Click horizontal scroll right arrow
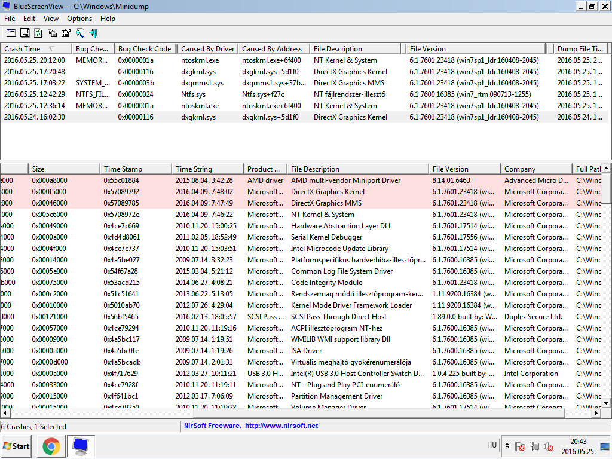Viewport: 612px width, 459px height. point(597,412)
